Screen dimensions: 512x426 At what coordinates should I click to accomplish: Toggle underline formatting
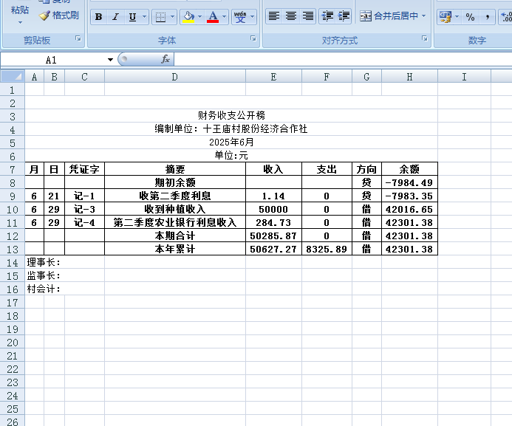pos(132,17)
